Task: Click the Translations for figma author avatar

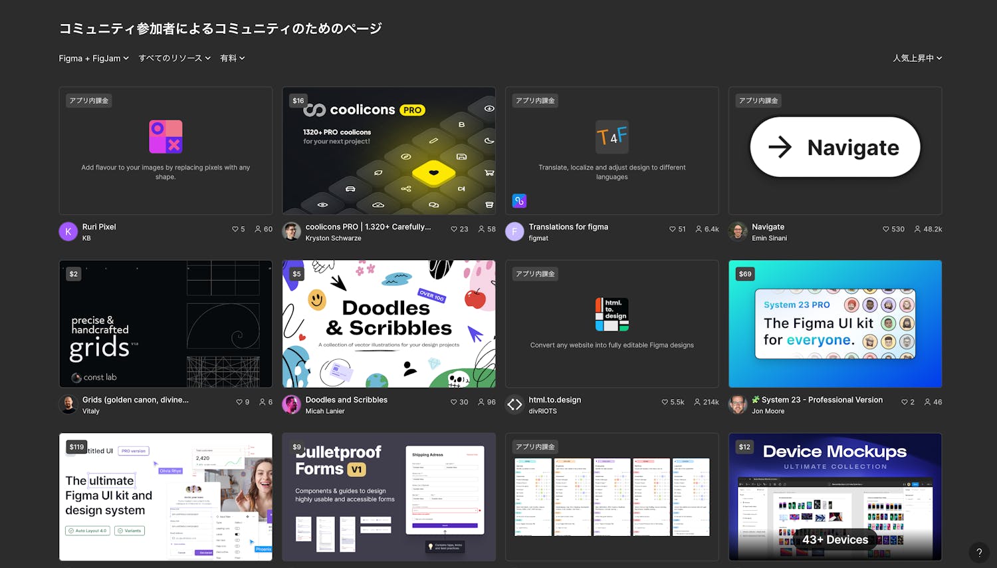Action: click(514, 231)
